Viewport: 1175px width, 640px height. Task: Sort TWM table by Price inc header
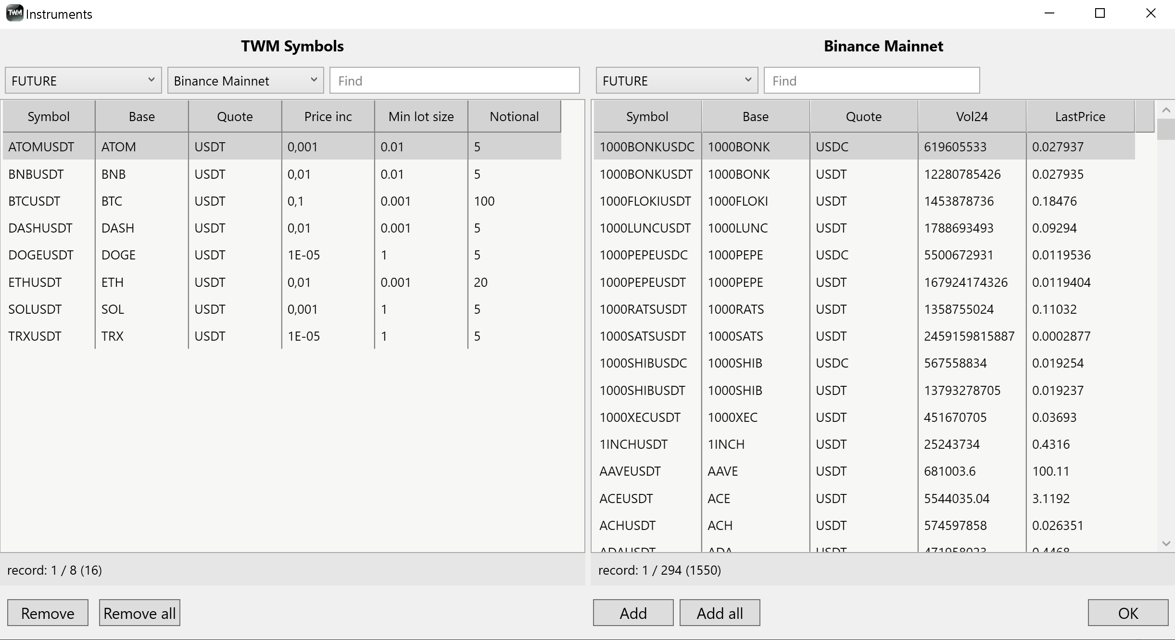[x=328, y=116]
